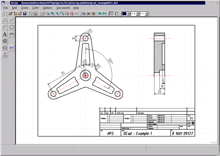Click the 3D box icon beside grid

(117, 13)
